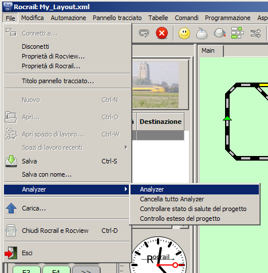Open the Comandi menu

187,18
